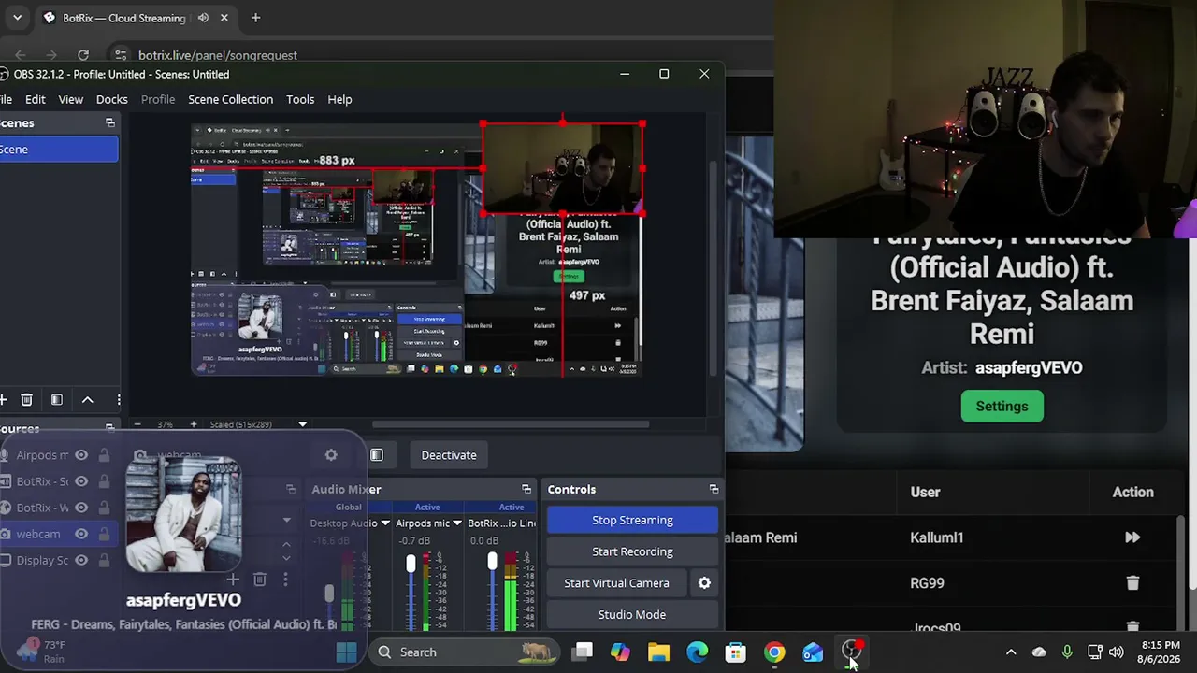The width and height of the screenshot is (1197, 673).
Task: Lock the Airpods mic source
Action: click(x=104, y=455)
